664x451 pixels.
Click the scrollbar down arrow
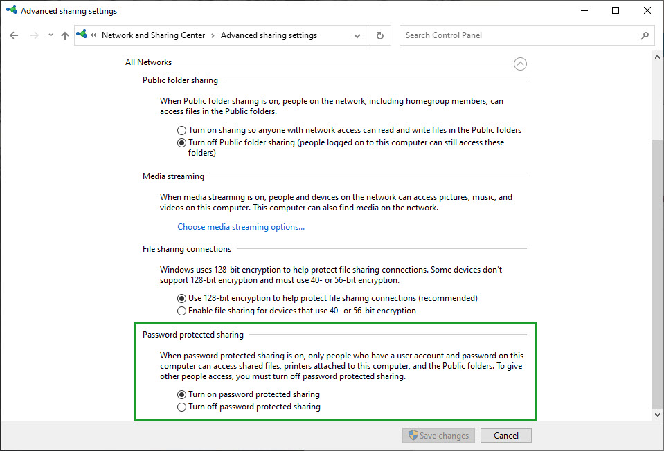[656, 414]
